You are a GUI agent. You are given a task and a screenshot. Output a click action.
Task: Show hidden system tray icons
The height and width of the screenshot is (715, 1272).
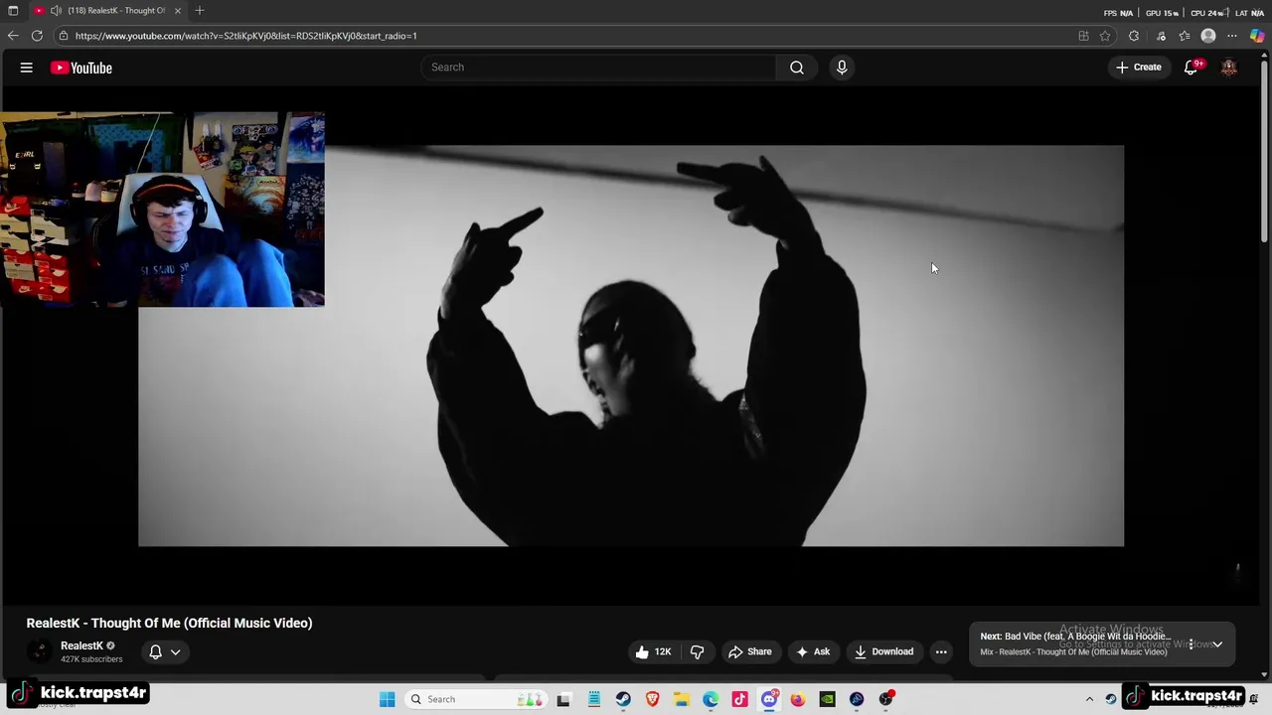coord(1089,699)
